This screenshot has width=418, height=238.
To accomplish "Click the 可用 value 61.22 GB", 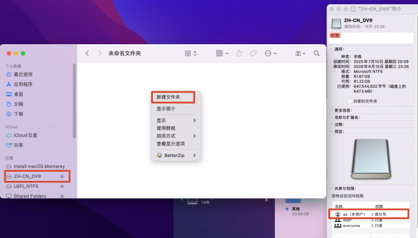I will click(x=361, y=81).
